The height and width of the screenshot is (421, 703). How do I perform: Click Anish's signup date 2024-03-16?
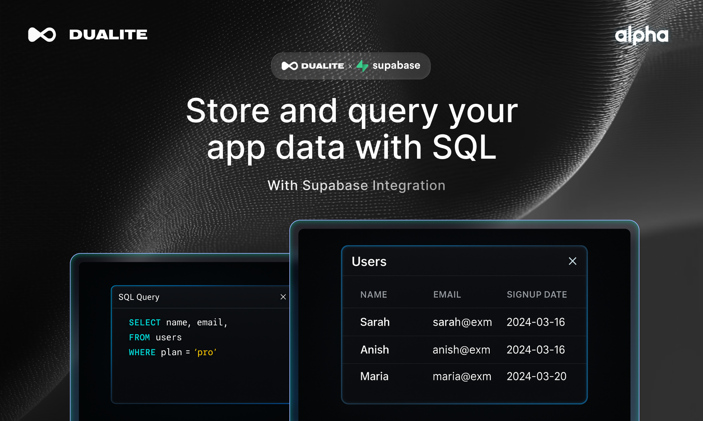536,350
